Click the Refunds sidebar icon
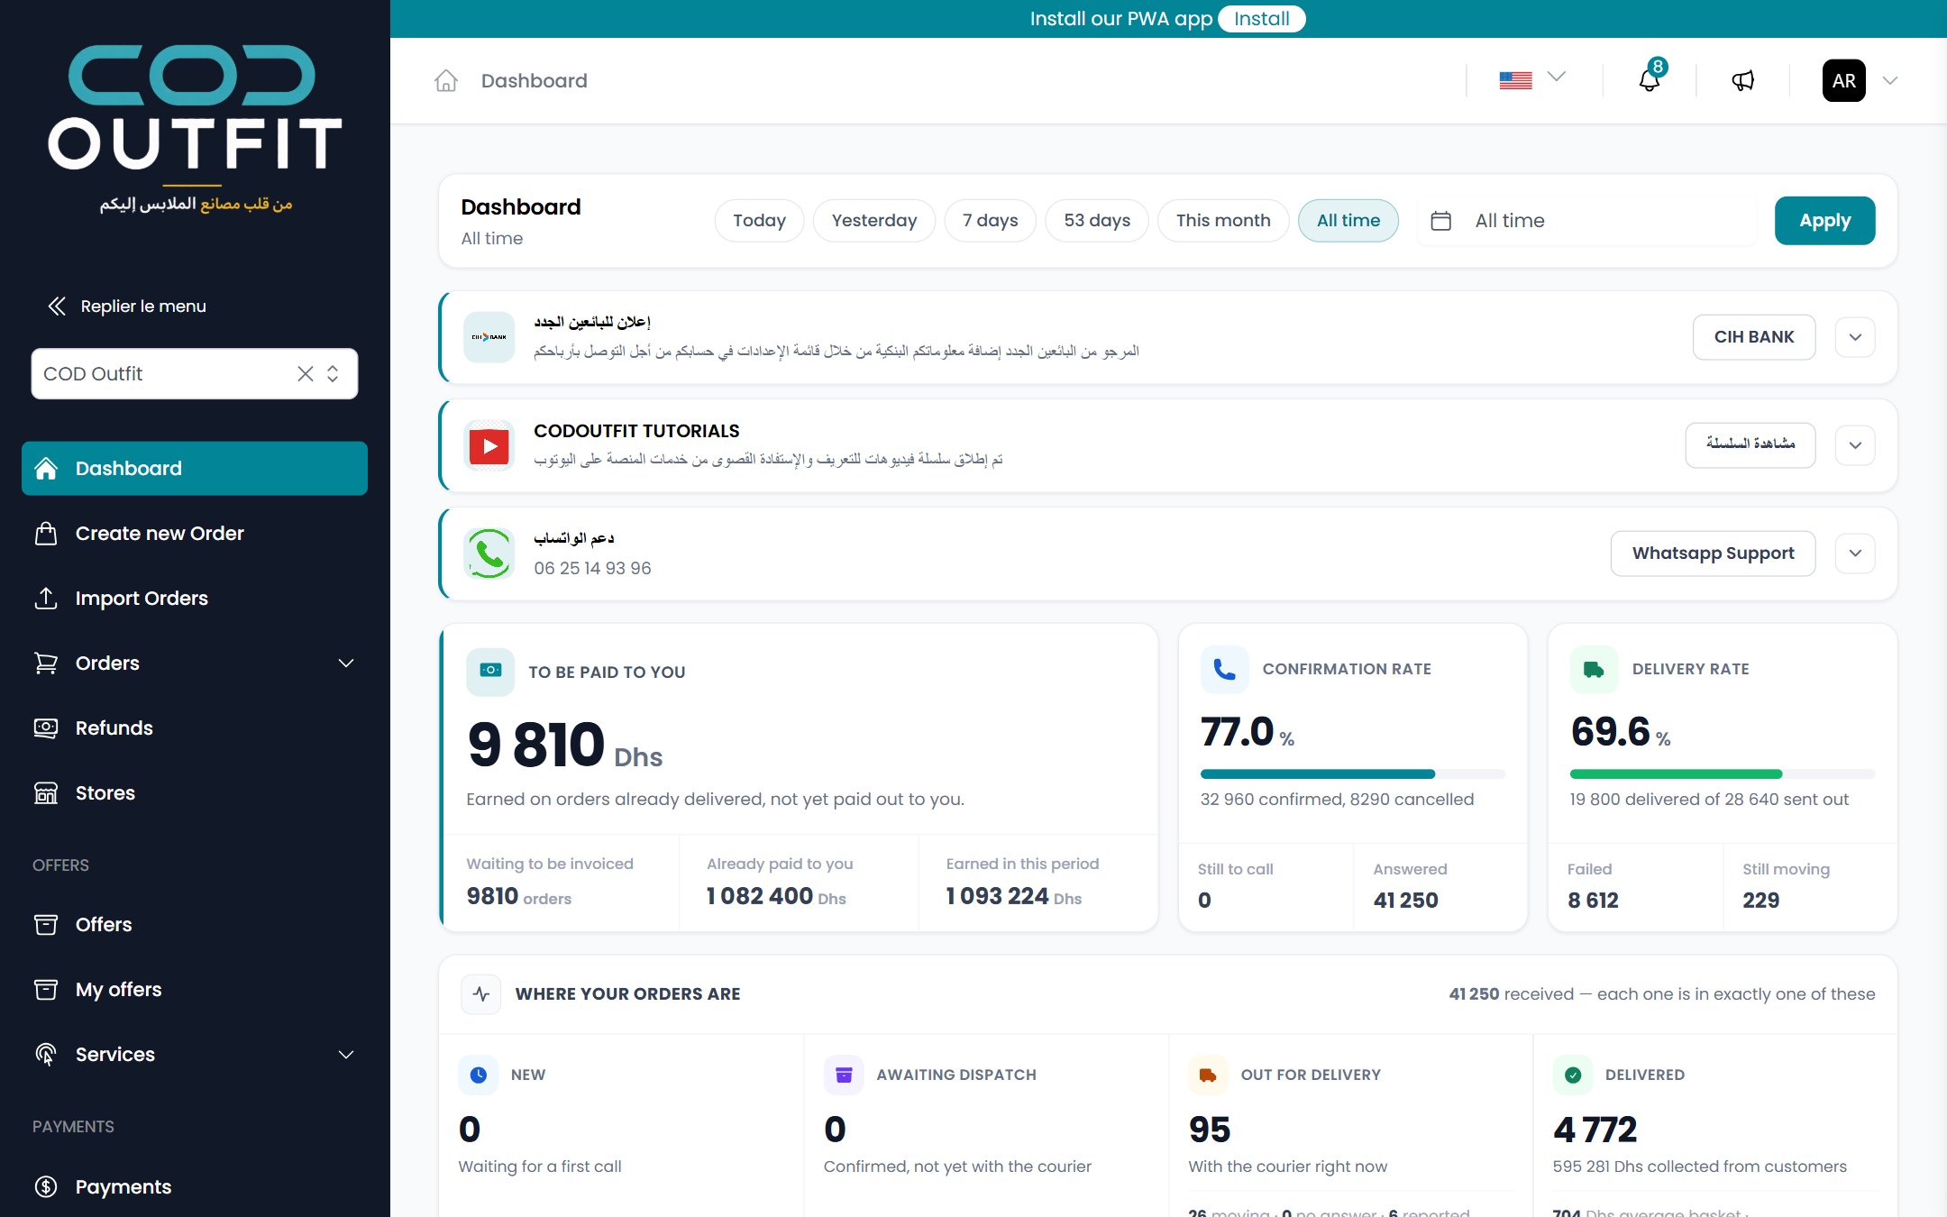This screenshot has width=1947, height=1217. click(46, 727)
